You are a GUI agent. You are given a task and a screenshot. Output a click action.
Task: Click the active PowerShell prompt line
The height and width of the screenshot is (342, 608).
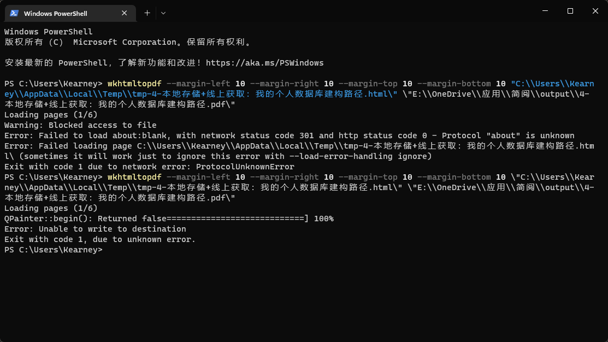tap(55, 249)
